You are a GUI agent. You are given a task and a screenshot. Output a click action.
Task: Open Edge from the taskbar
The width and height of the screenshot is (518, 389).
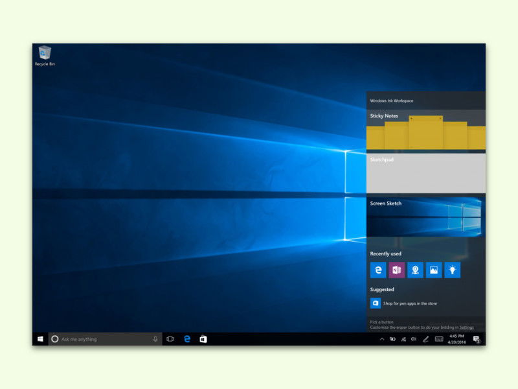(x=187, y=339)
